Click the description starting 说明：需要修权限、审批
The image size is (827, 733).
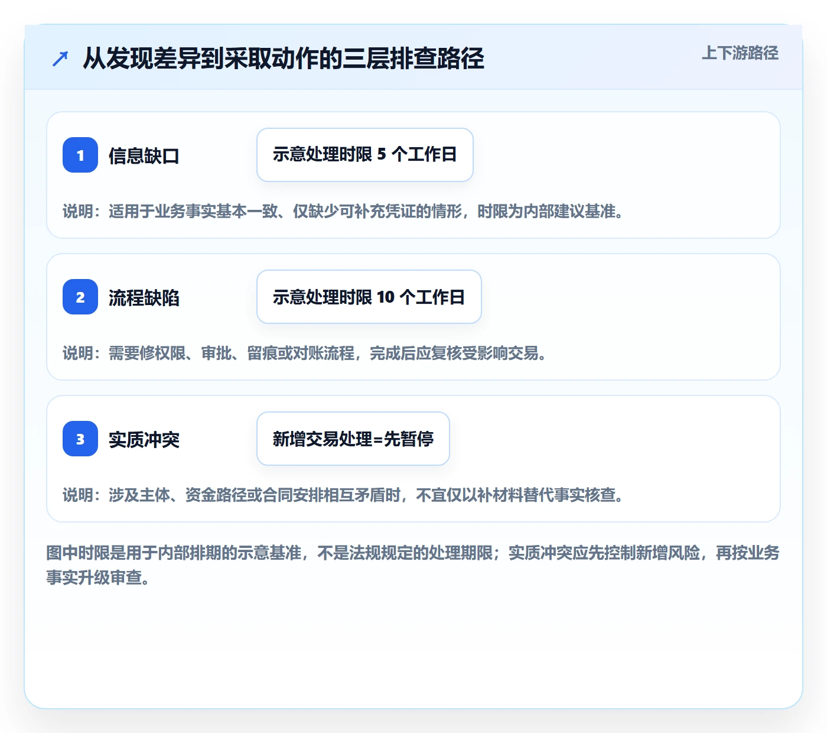click(x=305, y=353)
